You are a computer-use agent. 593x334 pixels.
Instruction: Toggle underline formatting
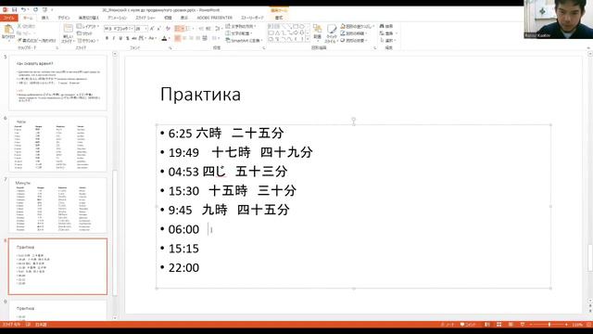pyautogui.click(x=120, y=38)
